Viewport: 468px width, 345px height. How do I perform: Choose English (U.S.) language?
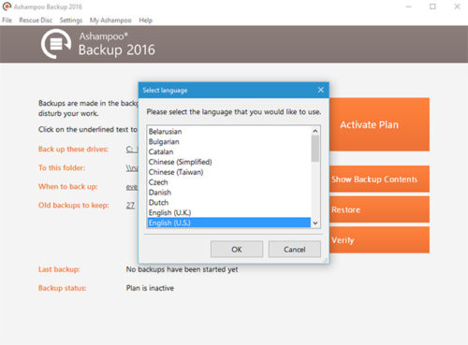pyautogui.click(x=229, y=223)
